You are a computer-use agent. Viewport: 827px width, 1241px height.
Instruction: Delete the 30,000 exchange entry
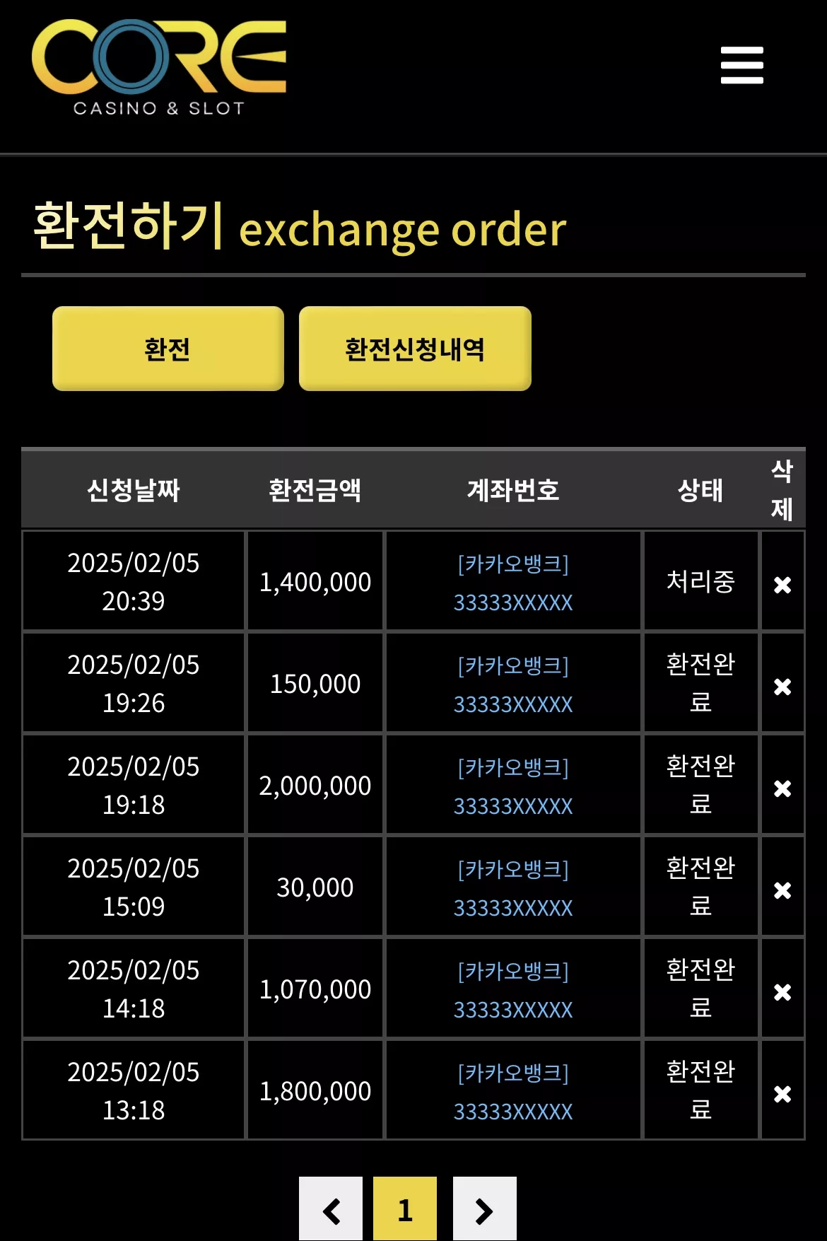click(782, 890)
